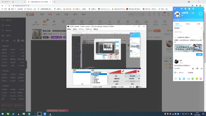Open Chrome from the Windows taskbar

pos(29,114)
